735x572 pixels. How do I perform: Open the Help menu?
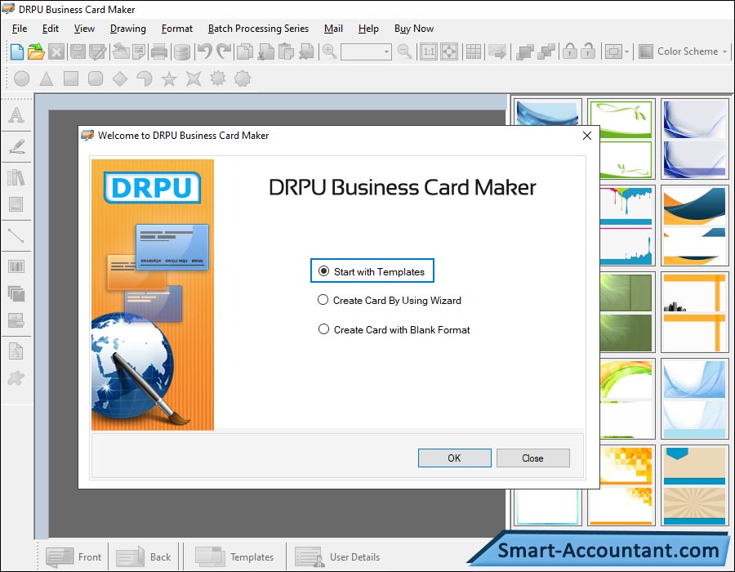tap(368, 29)
